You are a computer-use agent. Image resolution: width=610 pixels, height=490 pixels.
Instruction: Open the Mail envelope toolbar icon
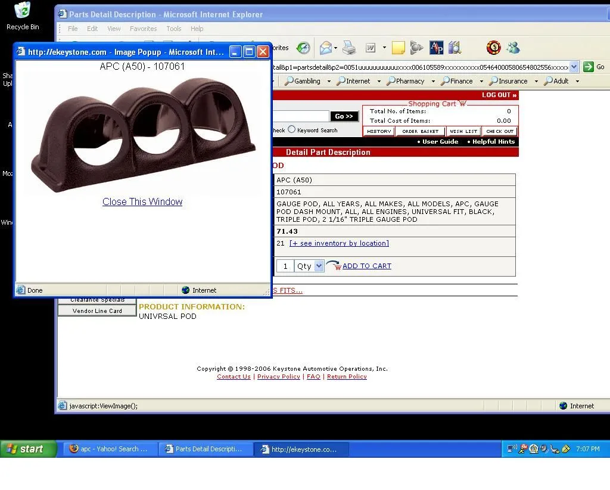[x=325, y=48]
